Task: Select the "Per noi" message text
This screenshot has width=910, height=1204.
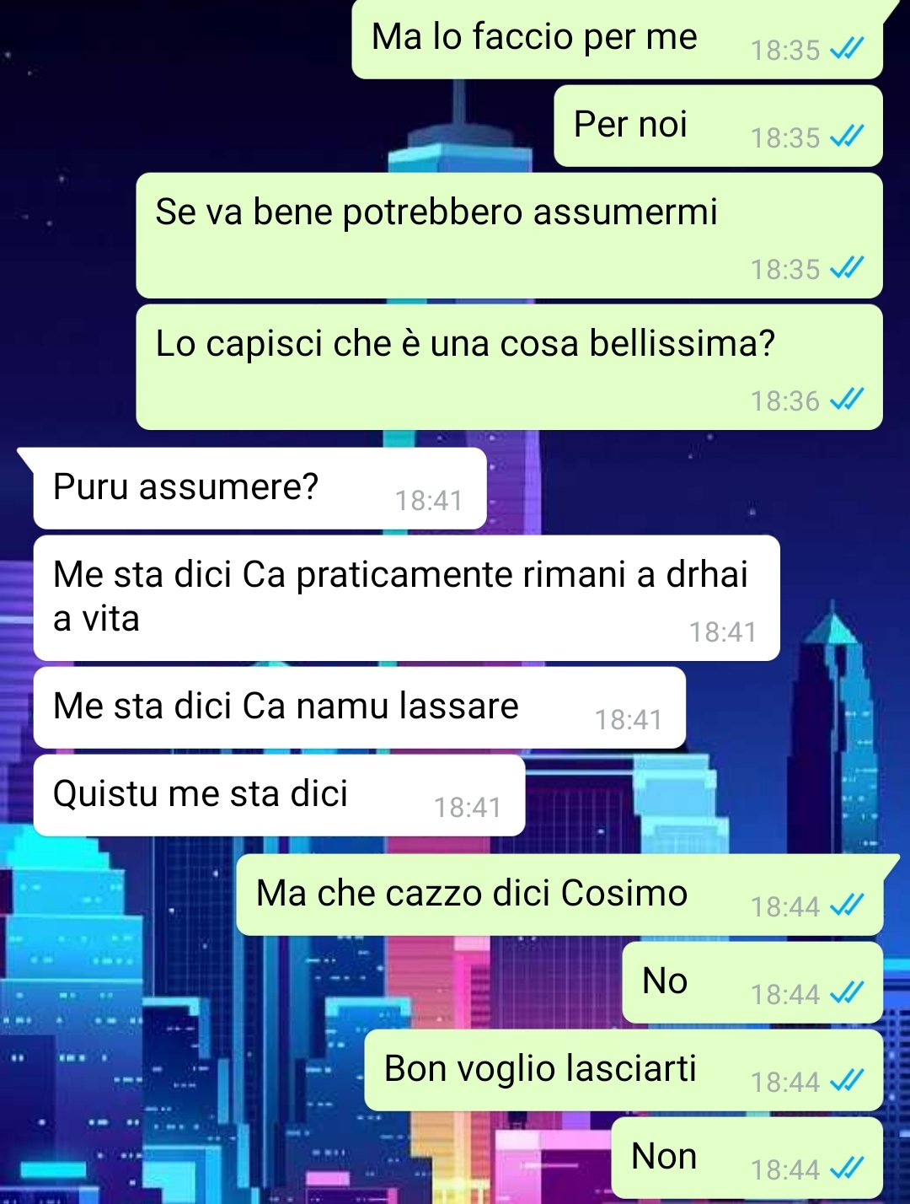Action: click(630, 125)
